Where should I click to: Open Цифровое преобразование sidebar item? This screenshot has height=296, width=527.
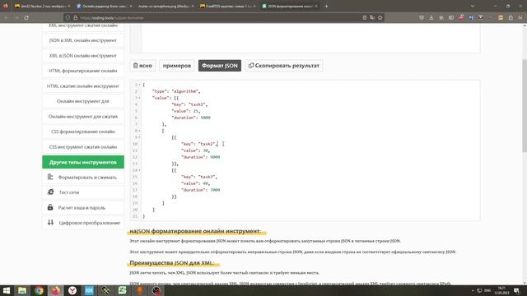[83, 223]
